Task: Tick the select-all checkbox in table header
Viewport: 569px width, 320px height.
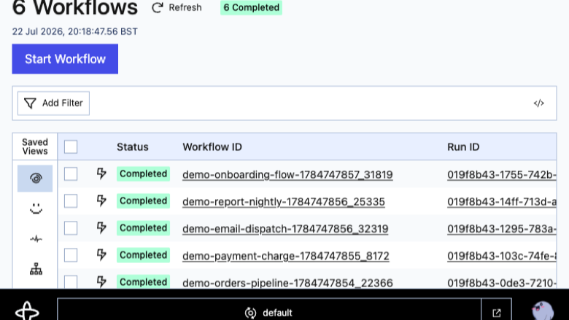Action: click(71, 147)
